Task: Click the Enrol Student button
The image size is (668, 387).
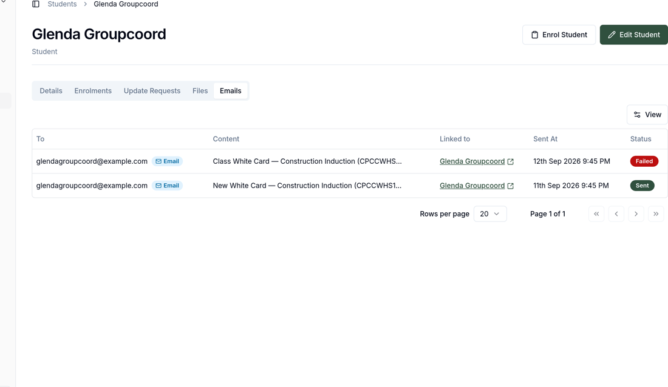Action: (x=559, y=35)
